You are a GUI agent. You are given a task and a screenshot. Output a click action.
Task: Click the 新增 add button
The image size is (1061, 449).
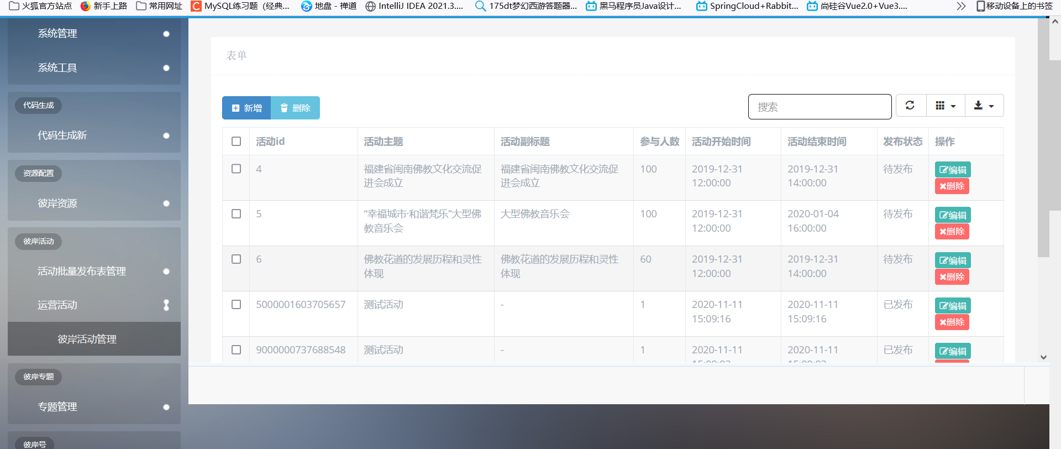(246, 108)
